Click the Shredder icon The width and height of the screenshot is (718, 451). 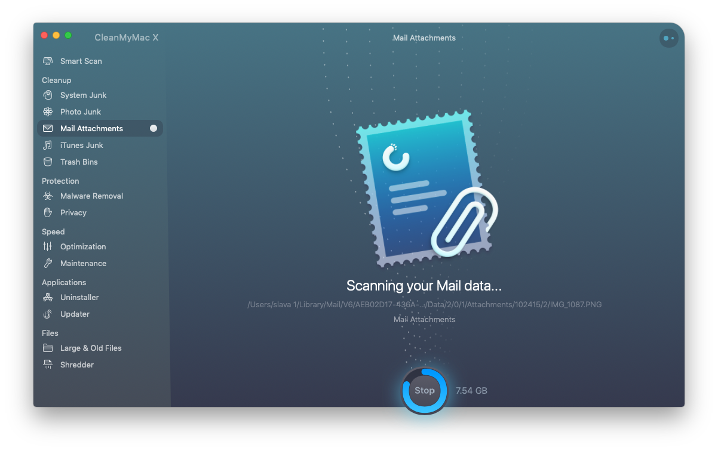[48, 364]
